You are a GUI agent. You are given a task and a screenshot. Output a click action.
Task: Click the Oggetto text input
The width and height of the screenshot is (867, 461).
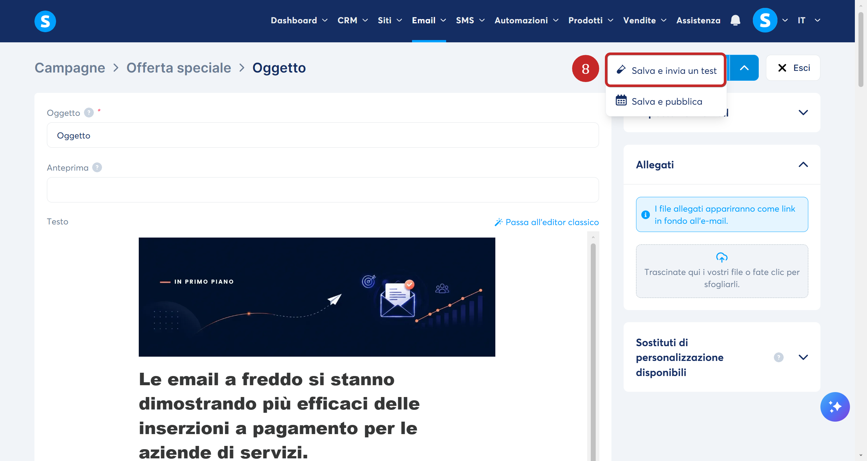[x=322, y=135]
